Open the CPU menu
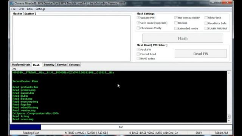Viewport: 242px width, 136px height. (x=21, y=9)
